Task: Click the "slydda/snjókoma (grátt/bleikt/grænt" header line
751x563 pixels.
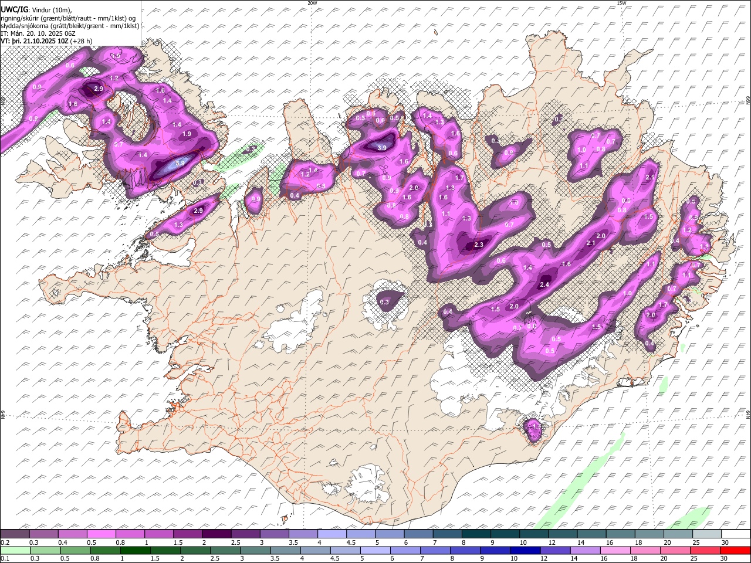Action: (x=70, y=26)
